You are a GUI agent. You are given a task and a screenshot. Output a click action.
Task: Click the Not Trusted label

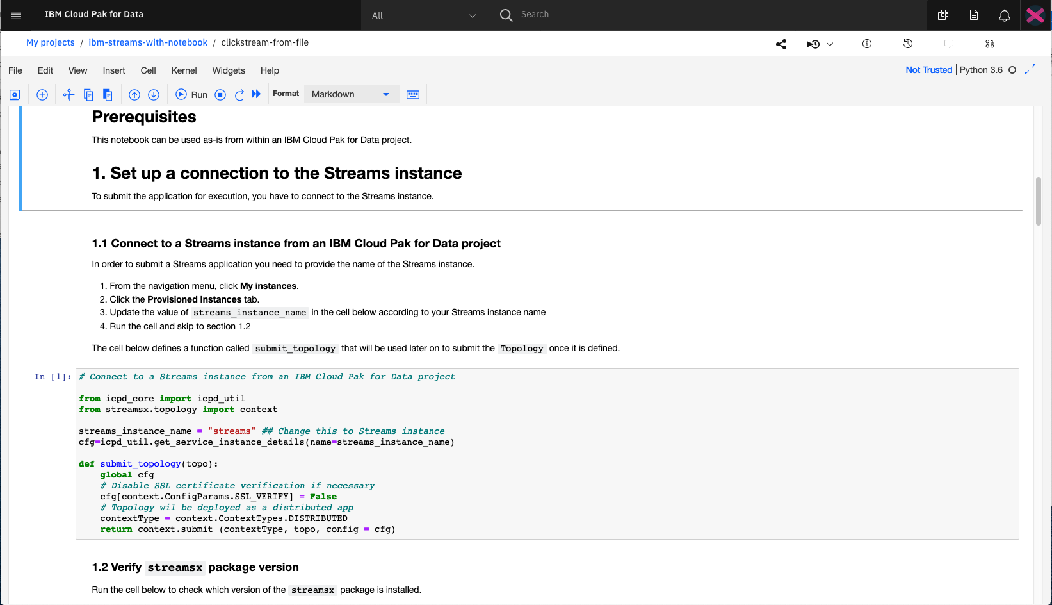pyautogui.click(x=928, y=70)
